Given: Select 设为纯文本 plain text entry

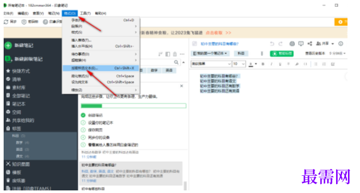Looking at the screenshot, I should 101,82.
